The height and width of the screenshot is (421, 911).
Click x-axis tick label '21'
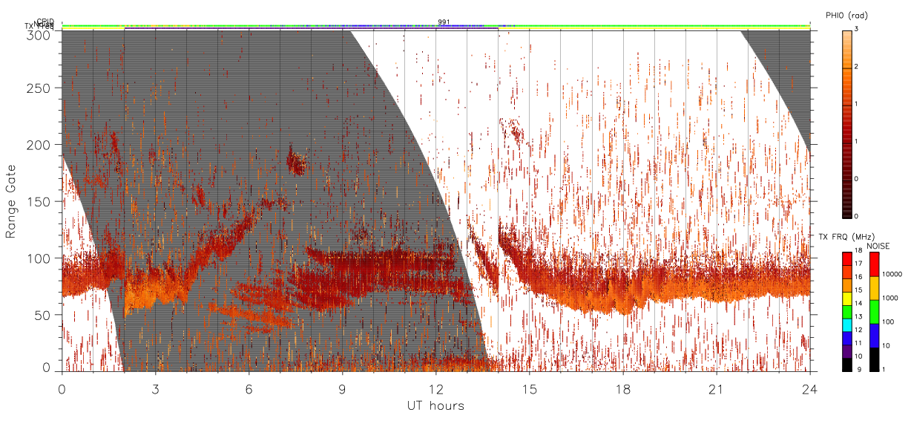(716, 389)
